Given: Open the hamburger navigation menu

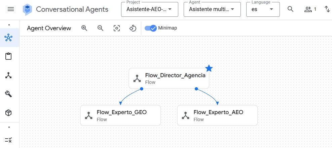Looking at the screenshot, I should [11, 9].
